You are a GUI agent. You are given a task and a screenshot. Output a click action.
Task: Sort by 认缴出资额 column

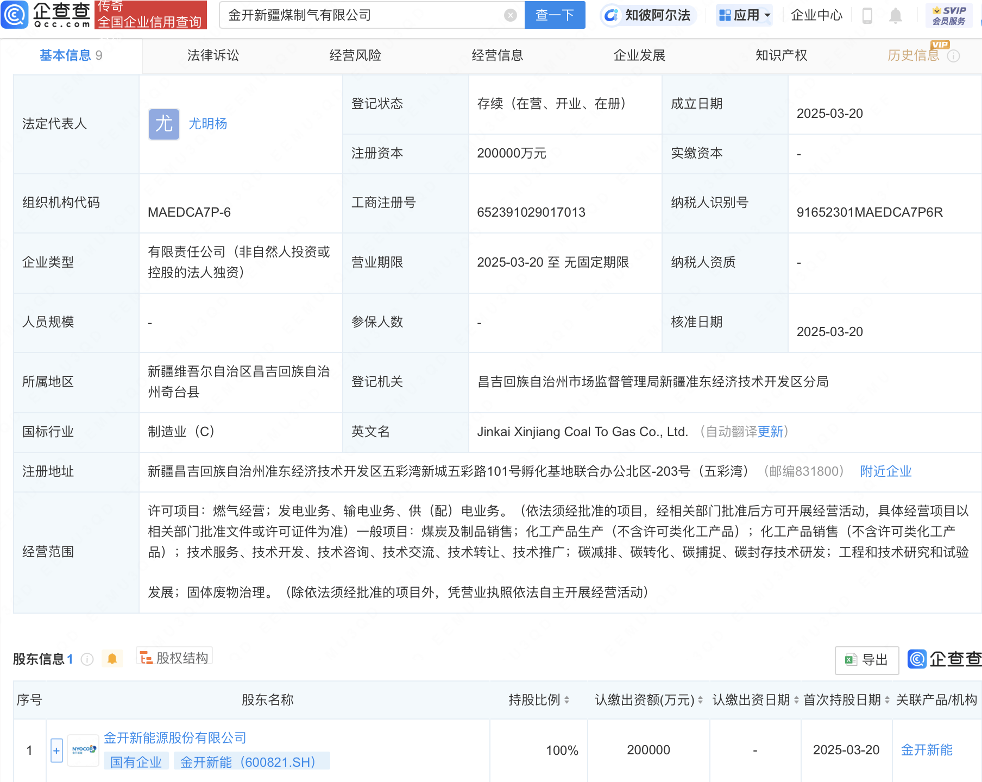(x=700, y=700)
